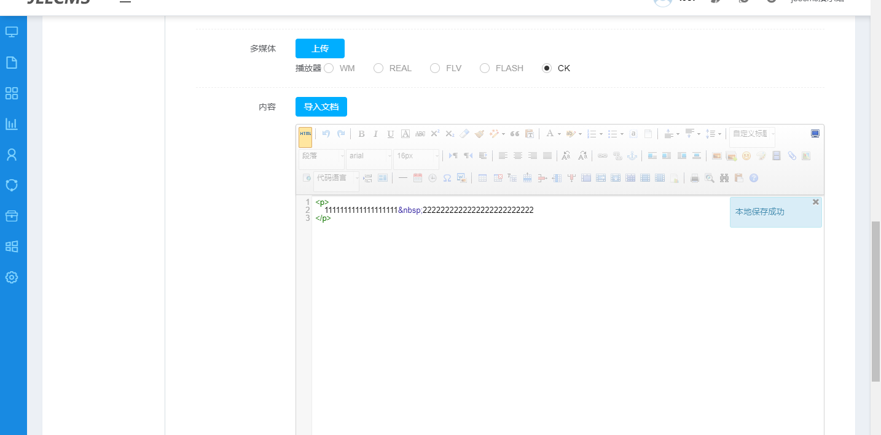881x435 pixels.
Task: Open user icon in left sidebar
Action: pos(12,155)
